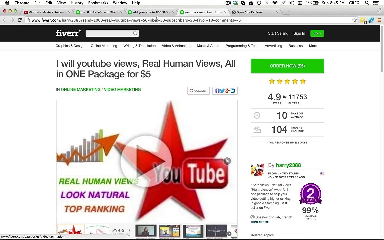Click the fiverr.com URL address bar
This screenshot has height=240, width=384.
(191, 20)
